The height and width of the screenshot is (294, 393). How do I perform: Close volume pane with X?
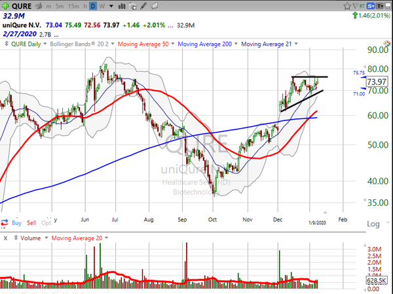pos(5,238)
